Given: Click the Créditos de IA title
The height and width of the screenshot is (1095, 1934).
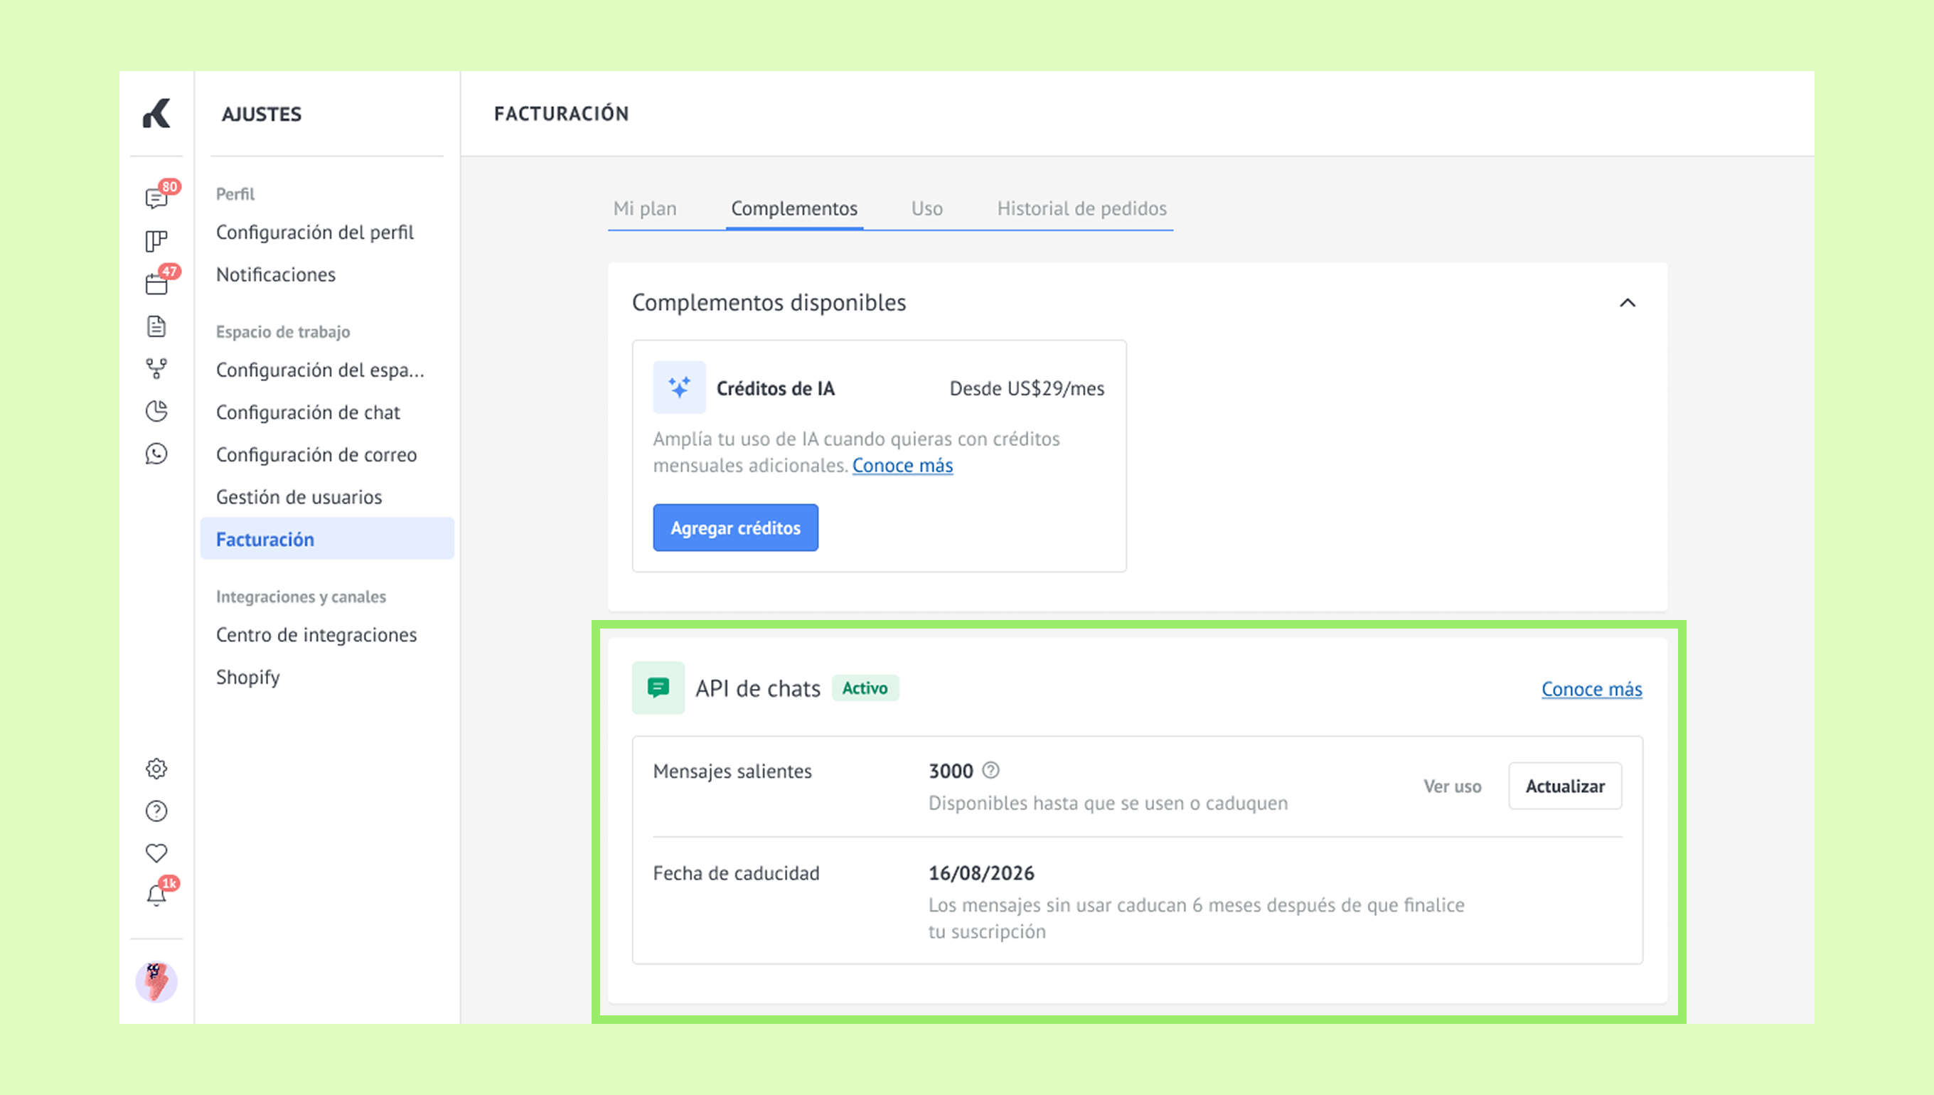Looking at the screenshot, I should click(x=775, y=388).
